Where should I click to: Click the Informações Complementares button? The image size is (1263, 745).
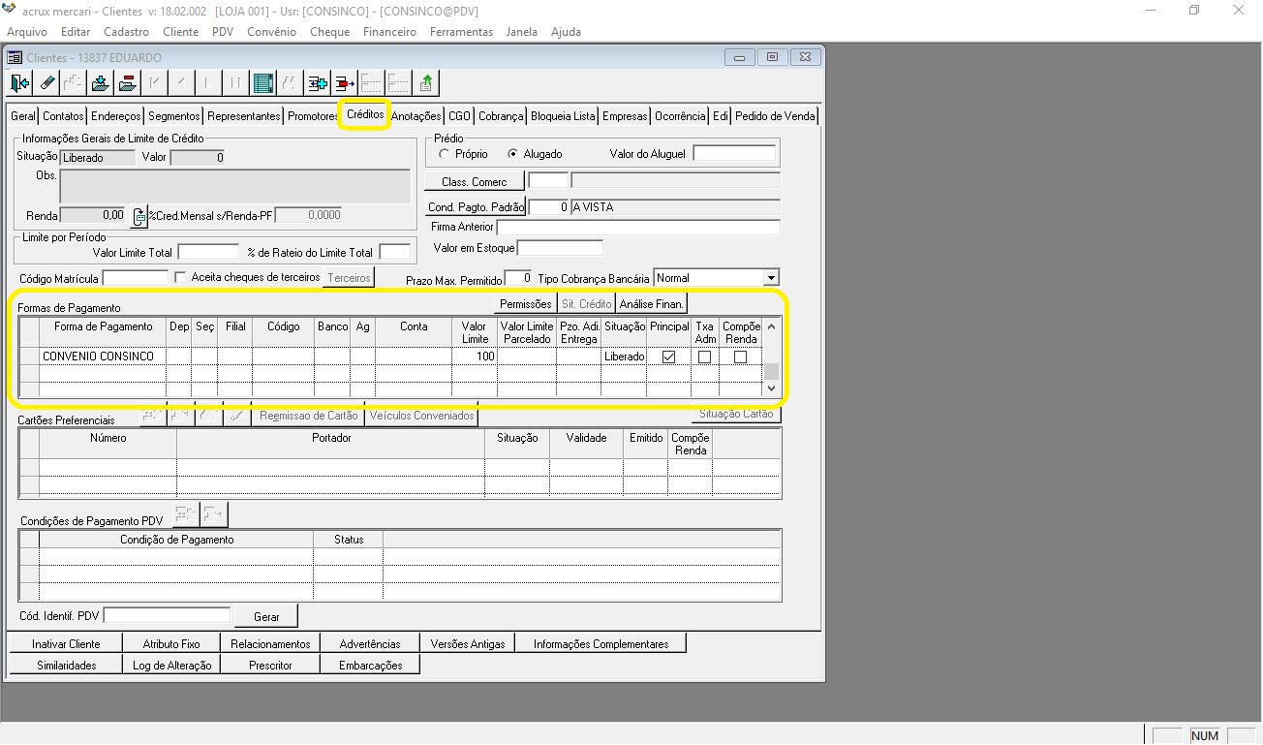601,643
